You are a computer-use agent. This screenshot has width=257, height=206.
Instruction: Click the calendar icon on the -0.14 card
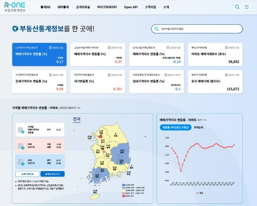(167, 48)
